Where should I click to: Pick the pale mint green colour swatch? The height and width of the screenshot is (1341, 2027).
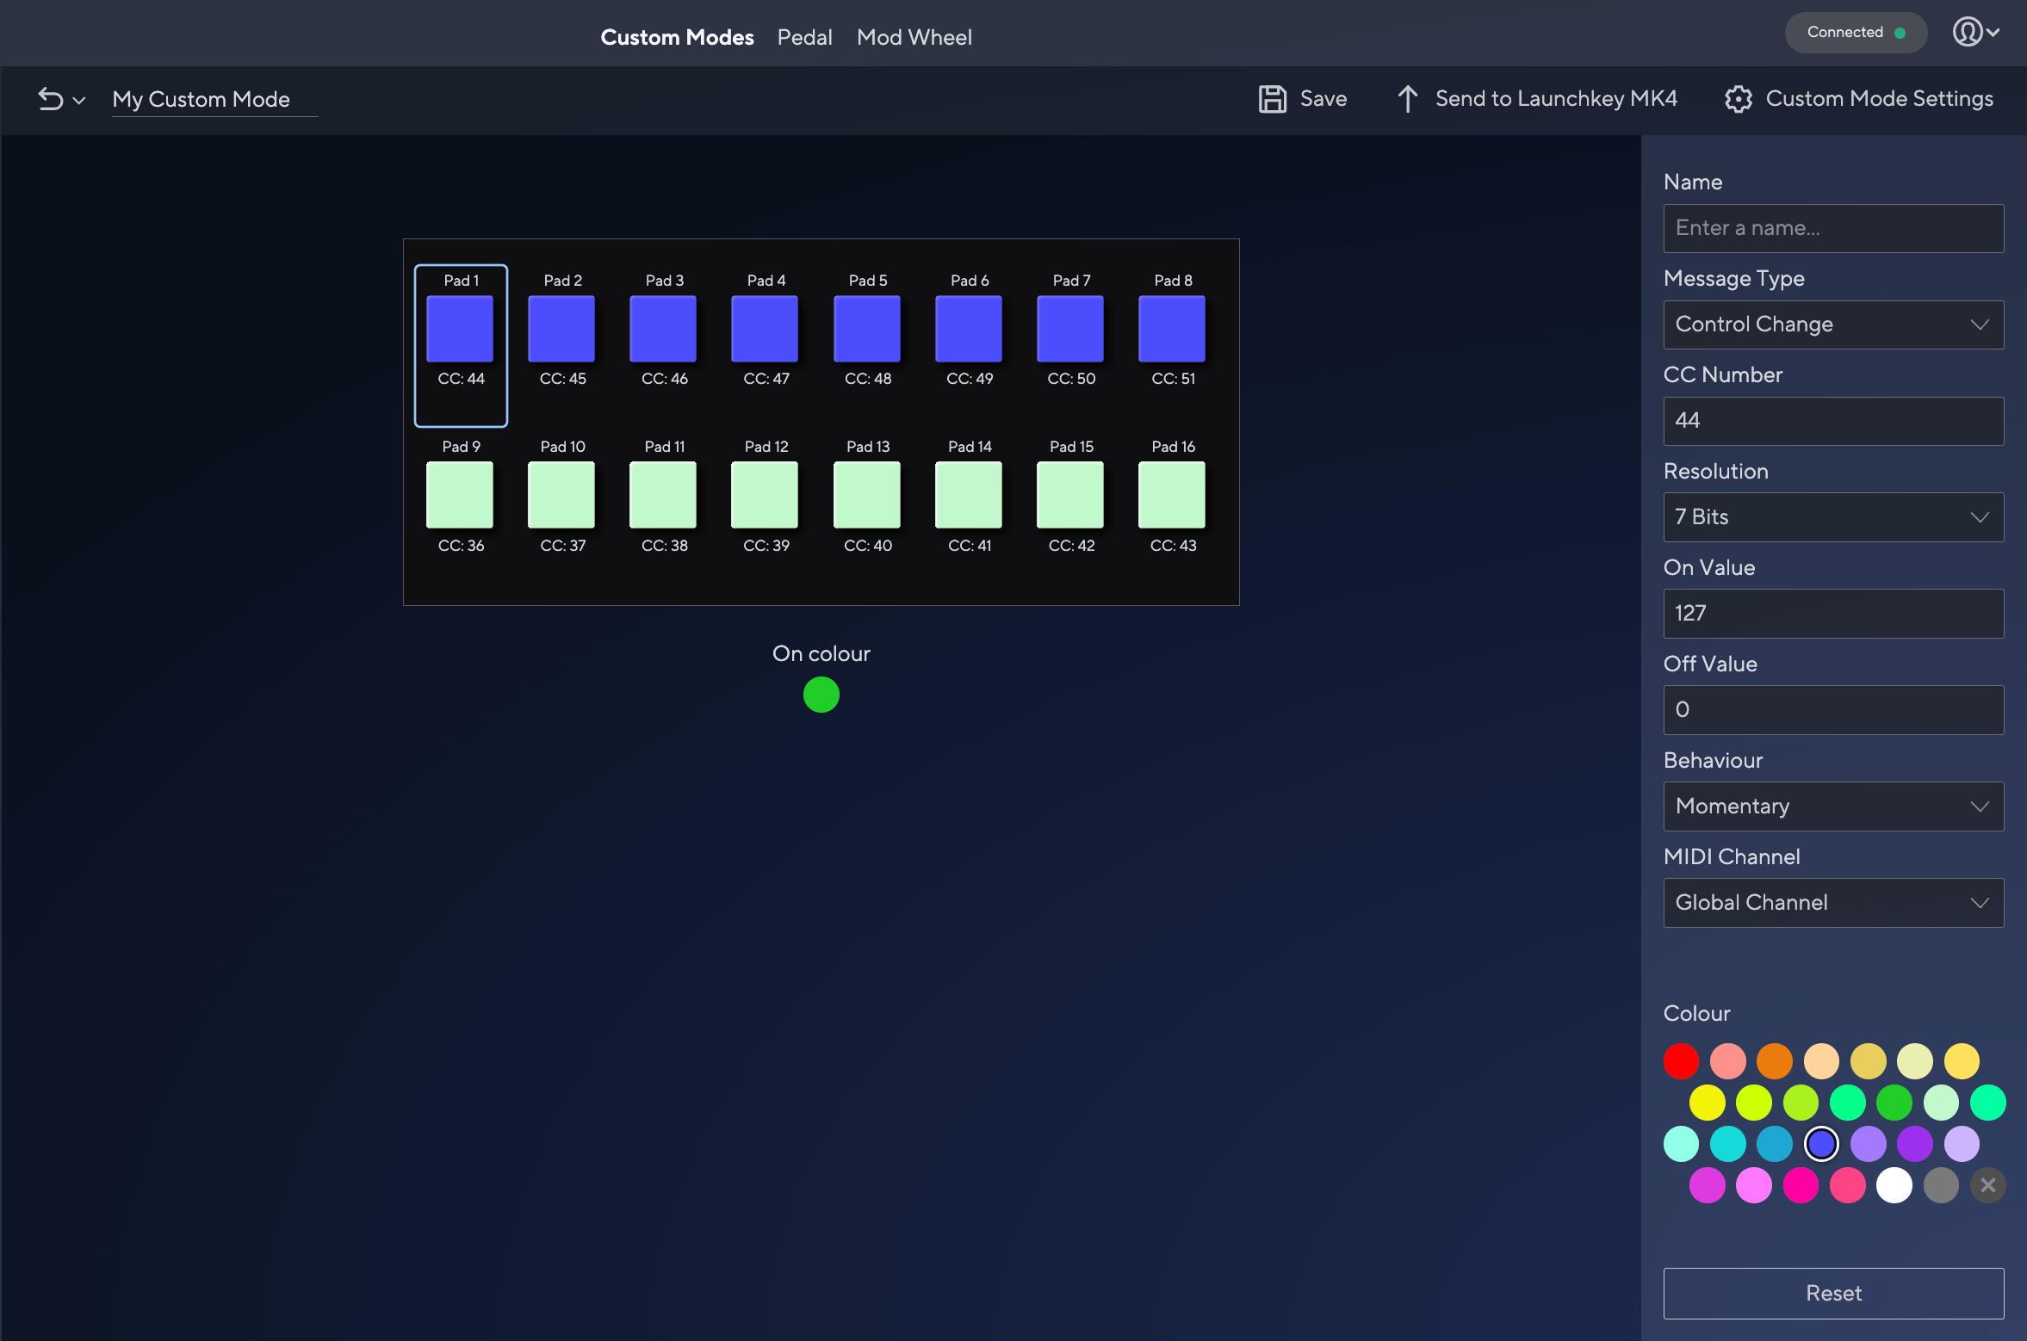click(x=1941, y=1103)
